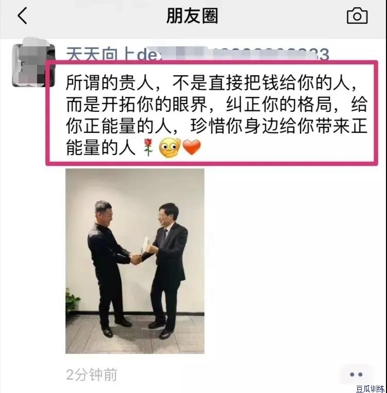The image size is (387, 393).
Task: Click the two-dot comment and like button
Action: (x=356, y=374)
